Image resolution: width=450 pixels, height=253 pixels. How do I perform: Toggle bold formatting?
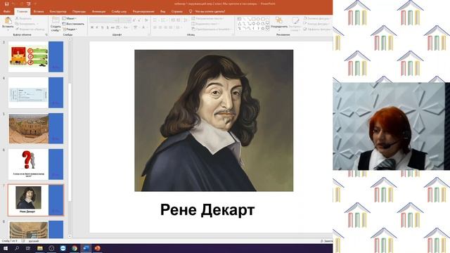92,27
